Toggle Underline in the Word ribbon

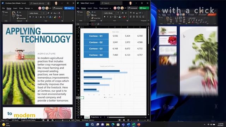tap(36, 17)
